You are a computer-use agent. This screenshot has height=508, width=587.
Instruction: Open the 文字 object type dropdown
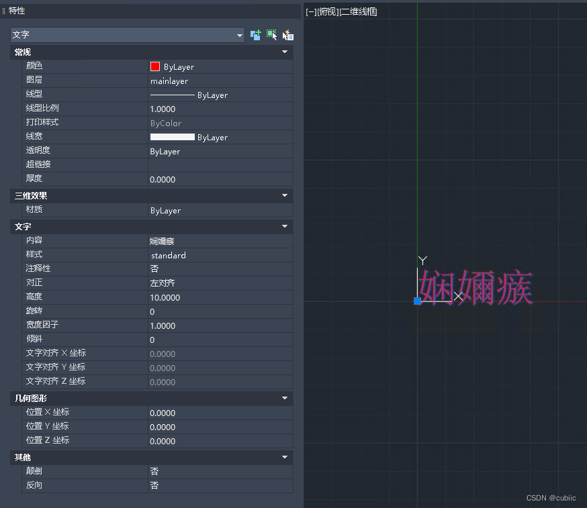coord(240,34)
